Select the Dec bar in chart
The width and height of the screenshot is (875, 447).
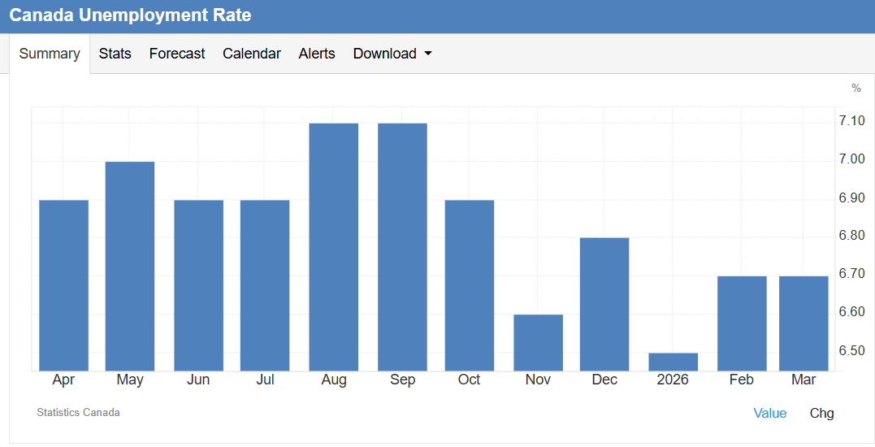click(x=604, y=304)
